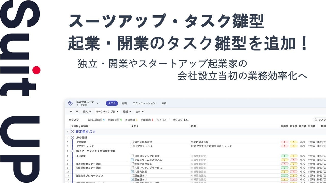Screen dimensions: 326x183
Task: Click the 担当者 column header
Action: (311, 126)
